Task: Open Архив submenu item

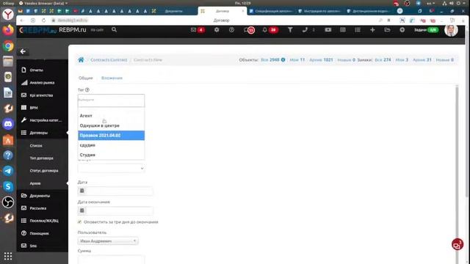Action: click(x=35, y=183)
